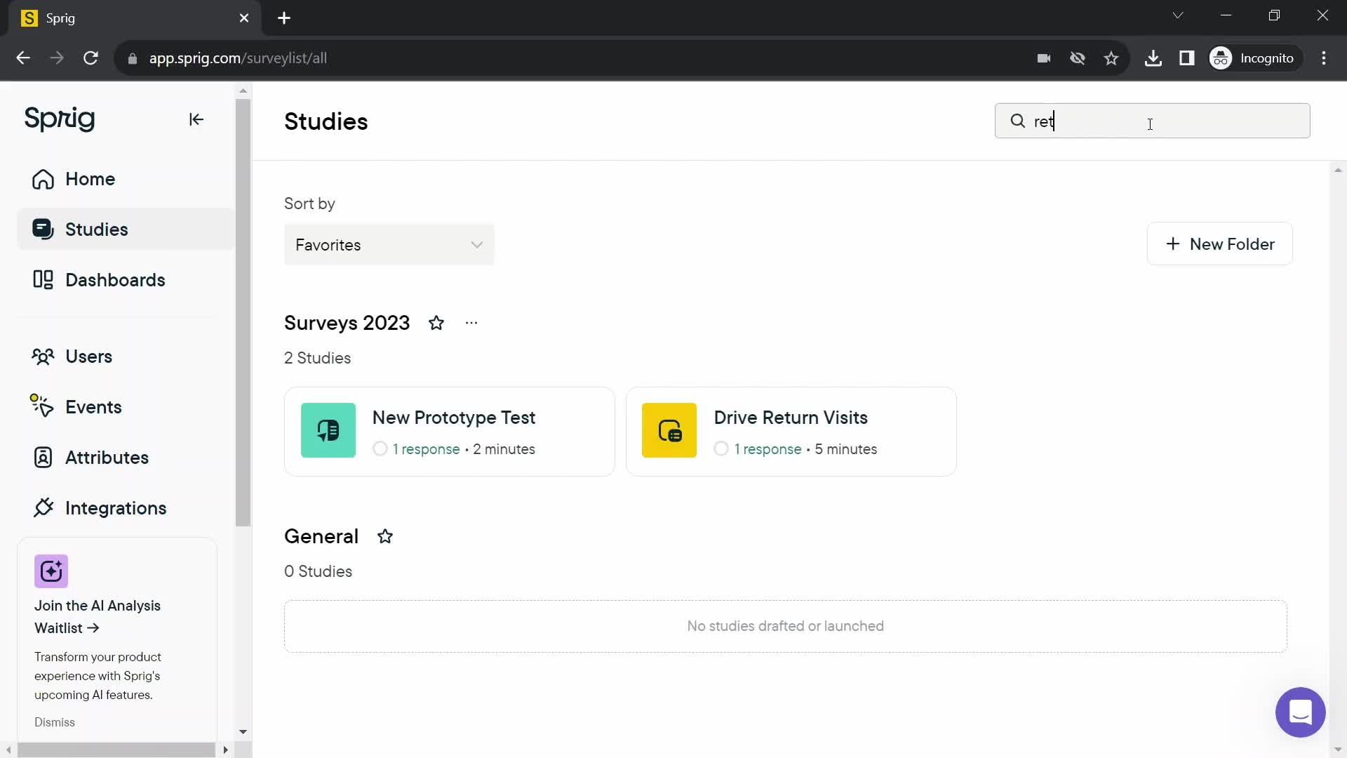Select the inactive radio button on Drive Return Visits
The width and height of the screenshot is (1347, 758).
coord(723,449)
